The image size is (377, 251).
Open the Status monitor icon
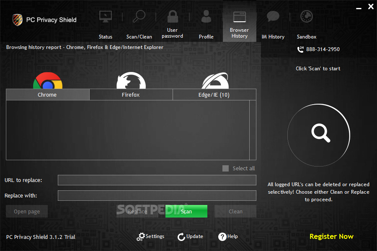105,17
